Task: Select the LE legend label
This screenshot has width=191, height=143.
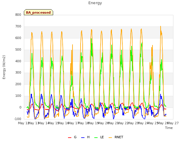Action: coord(102,137)
